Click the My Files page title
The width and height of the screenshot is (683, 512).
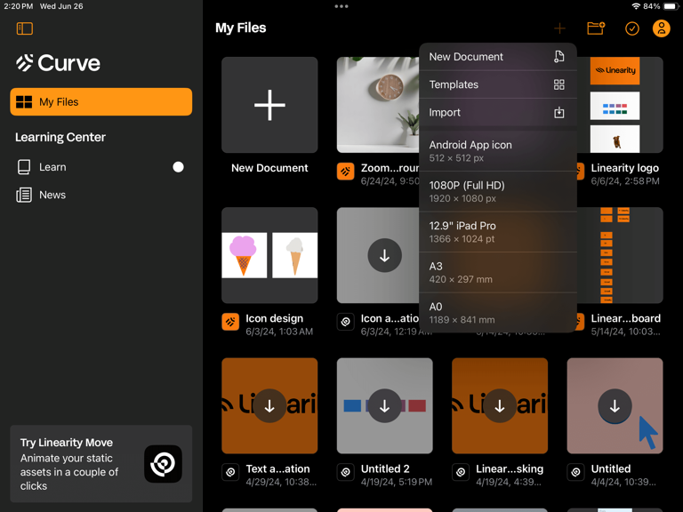click(x=240, y=28)
